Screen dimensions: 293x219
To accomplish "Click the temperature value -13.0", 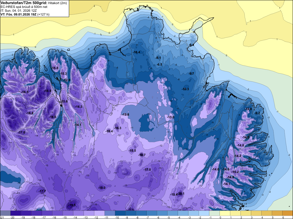I will tap(171, 117).
